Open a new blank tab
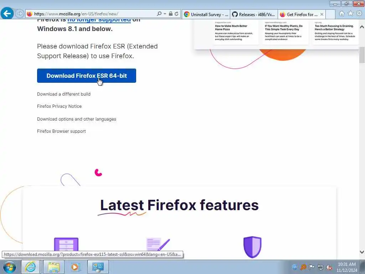Image resolution: width=365 pixels, height=274 pixels. pos(330,14)
